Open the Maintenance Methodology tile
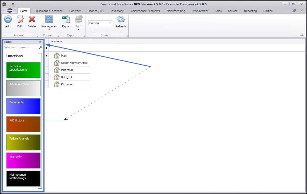Viewport: 307px width, 194px height. [x=23, y=179]
